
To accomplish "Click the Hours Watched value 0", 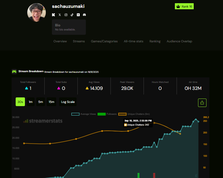I will (x=160, y=88).
